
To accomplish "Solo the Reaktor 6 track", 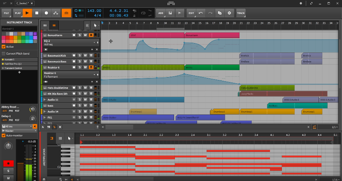I will (x=79, y=67).
